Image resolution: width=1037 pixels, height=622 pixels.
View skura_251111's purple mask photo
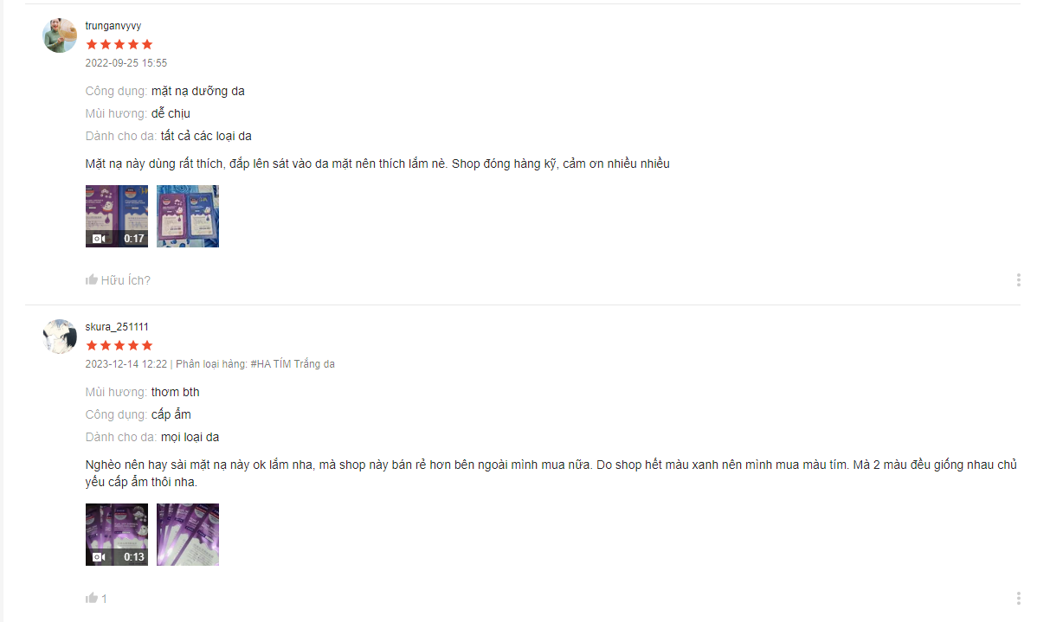click(x=188, y=534)
